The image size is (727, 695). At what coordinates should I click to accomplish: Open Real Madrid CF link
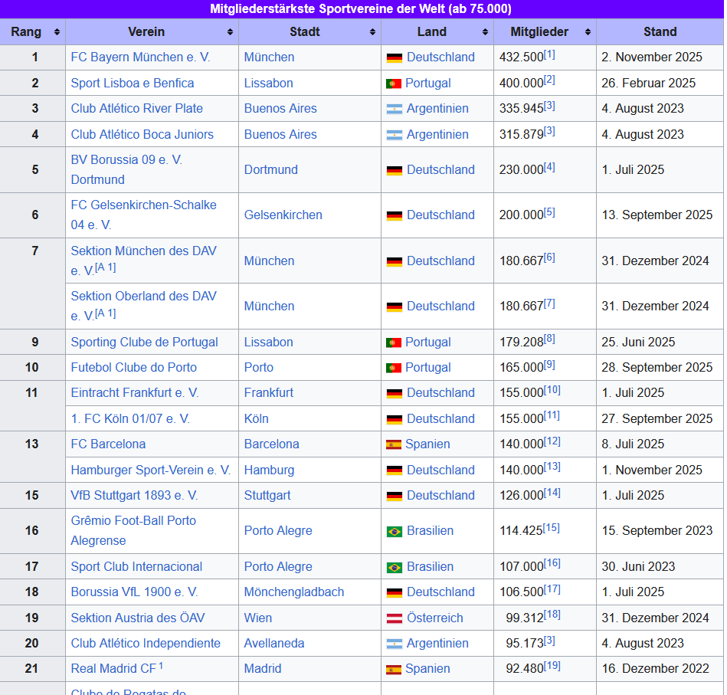click(x=113, y=669)
